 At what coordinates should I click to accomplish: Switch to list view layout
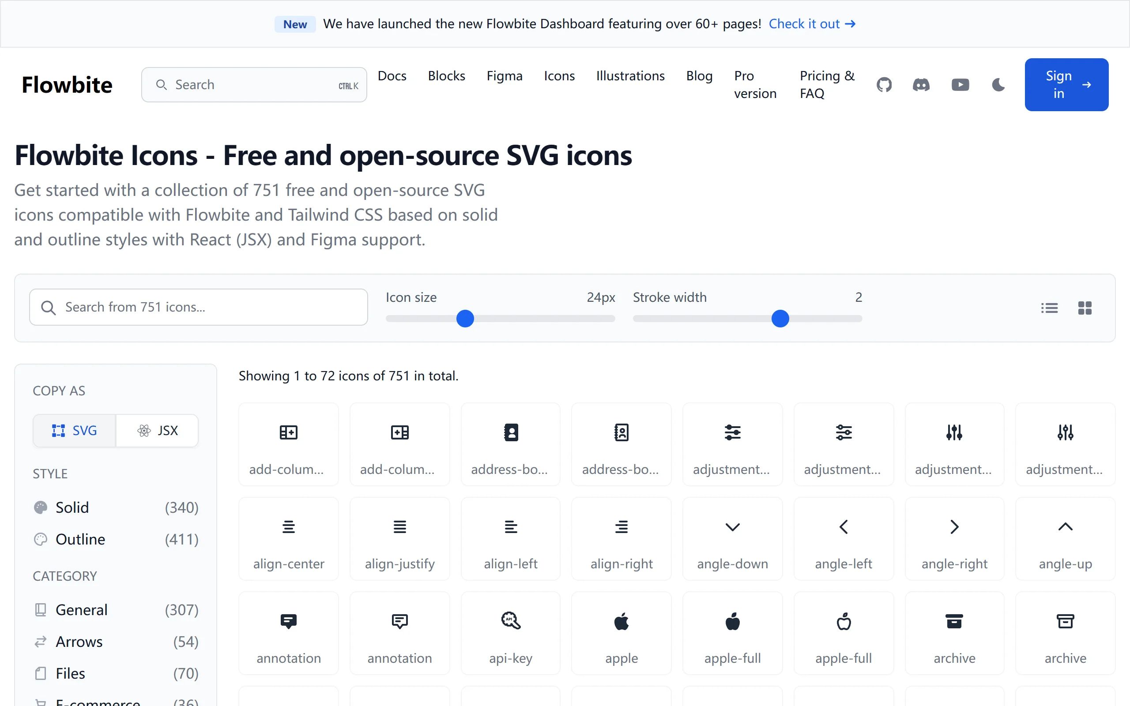1049,308
